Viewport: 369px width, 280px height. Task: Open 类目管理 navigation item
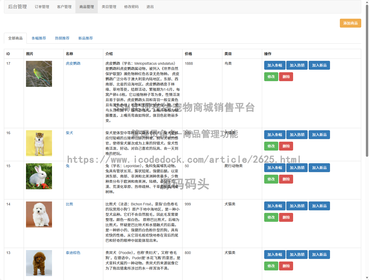(109, 7)
